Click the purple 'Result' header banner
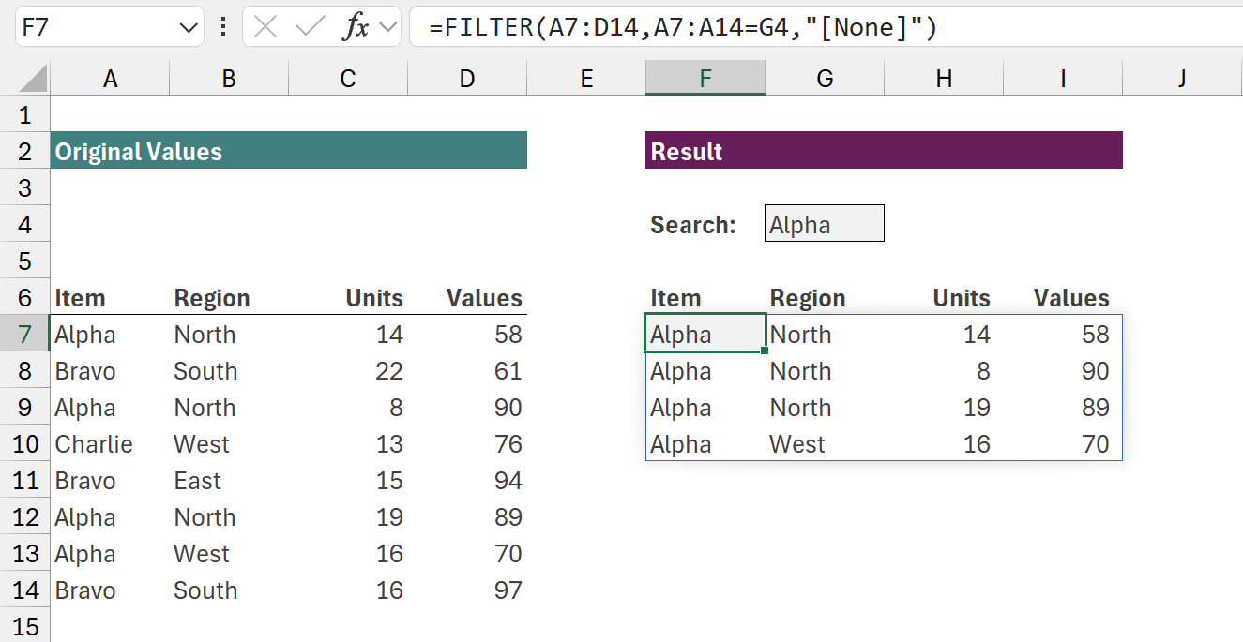 (x=883, y=150)
